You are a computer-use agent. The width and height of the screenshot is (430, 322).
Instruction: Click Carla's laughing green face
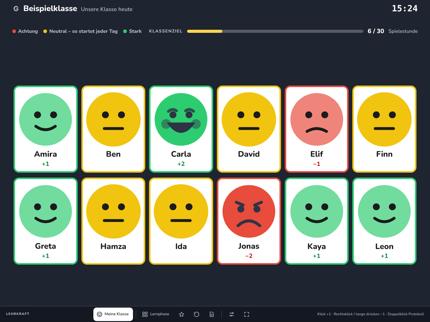[x=181, y=119]
